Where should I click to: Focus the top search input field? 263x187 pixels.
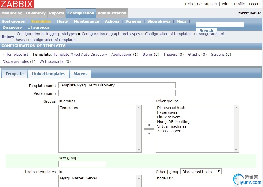[220, 24]
